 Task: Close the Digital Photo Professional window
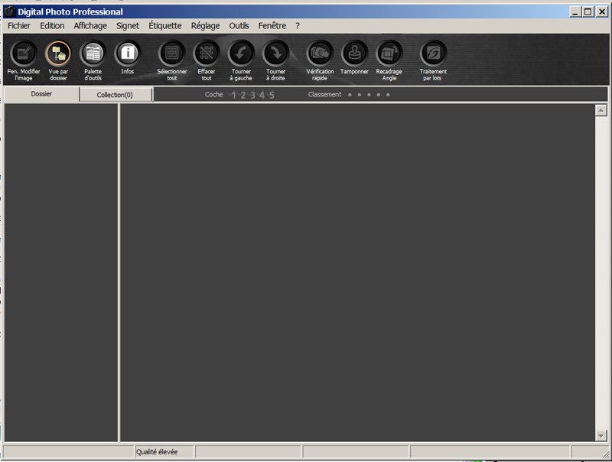pos(602,11)
